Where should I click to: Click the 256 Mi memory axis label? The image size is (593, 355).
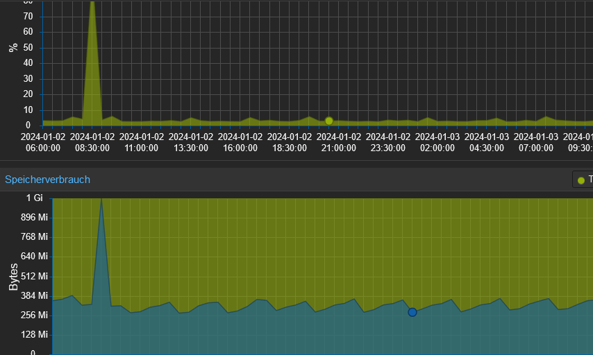(35, 315)
